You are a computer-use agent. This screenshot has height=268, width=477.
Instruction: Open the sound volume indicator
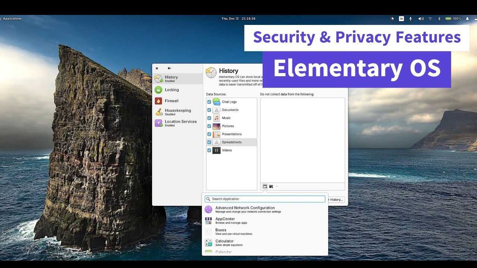tap(421, 19)
